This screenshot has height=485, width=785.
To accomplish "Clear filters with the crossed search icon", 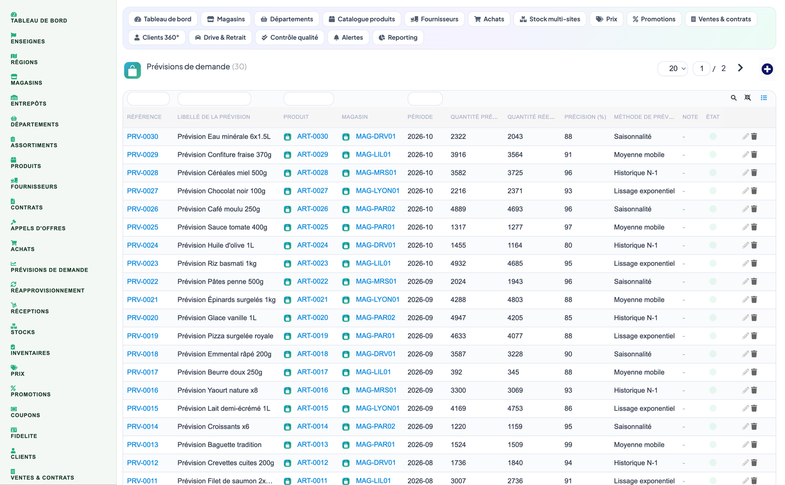I will [748, 98].
